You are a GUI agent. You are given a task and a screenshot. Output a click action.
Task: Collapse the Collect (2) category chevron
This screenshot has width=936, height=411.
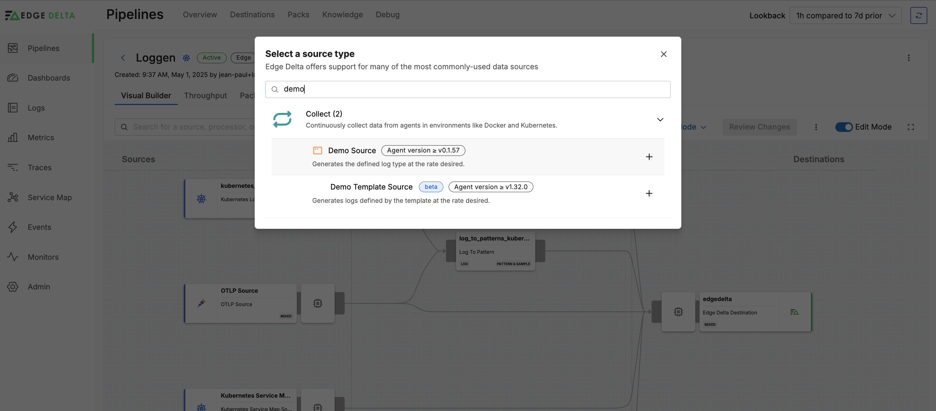pos(660,120)
